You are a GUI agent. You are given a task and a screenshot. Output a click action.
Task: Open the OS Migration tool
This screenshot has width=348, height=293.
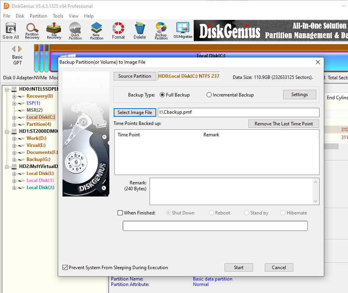click(183, 31)
